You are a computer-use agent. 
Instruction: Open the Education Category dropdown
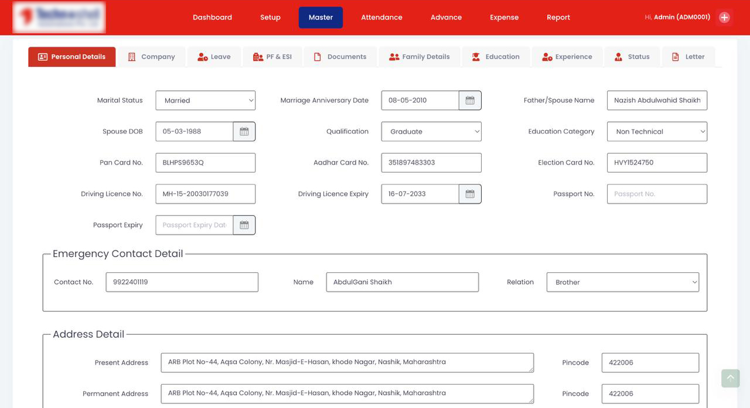pyautogui.click(x=656, y=131)
